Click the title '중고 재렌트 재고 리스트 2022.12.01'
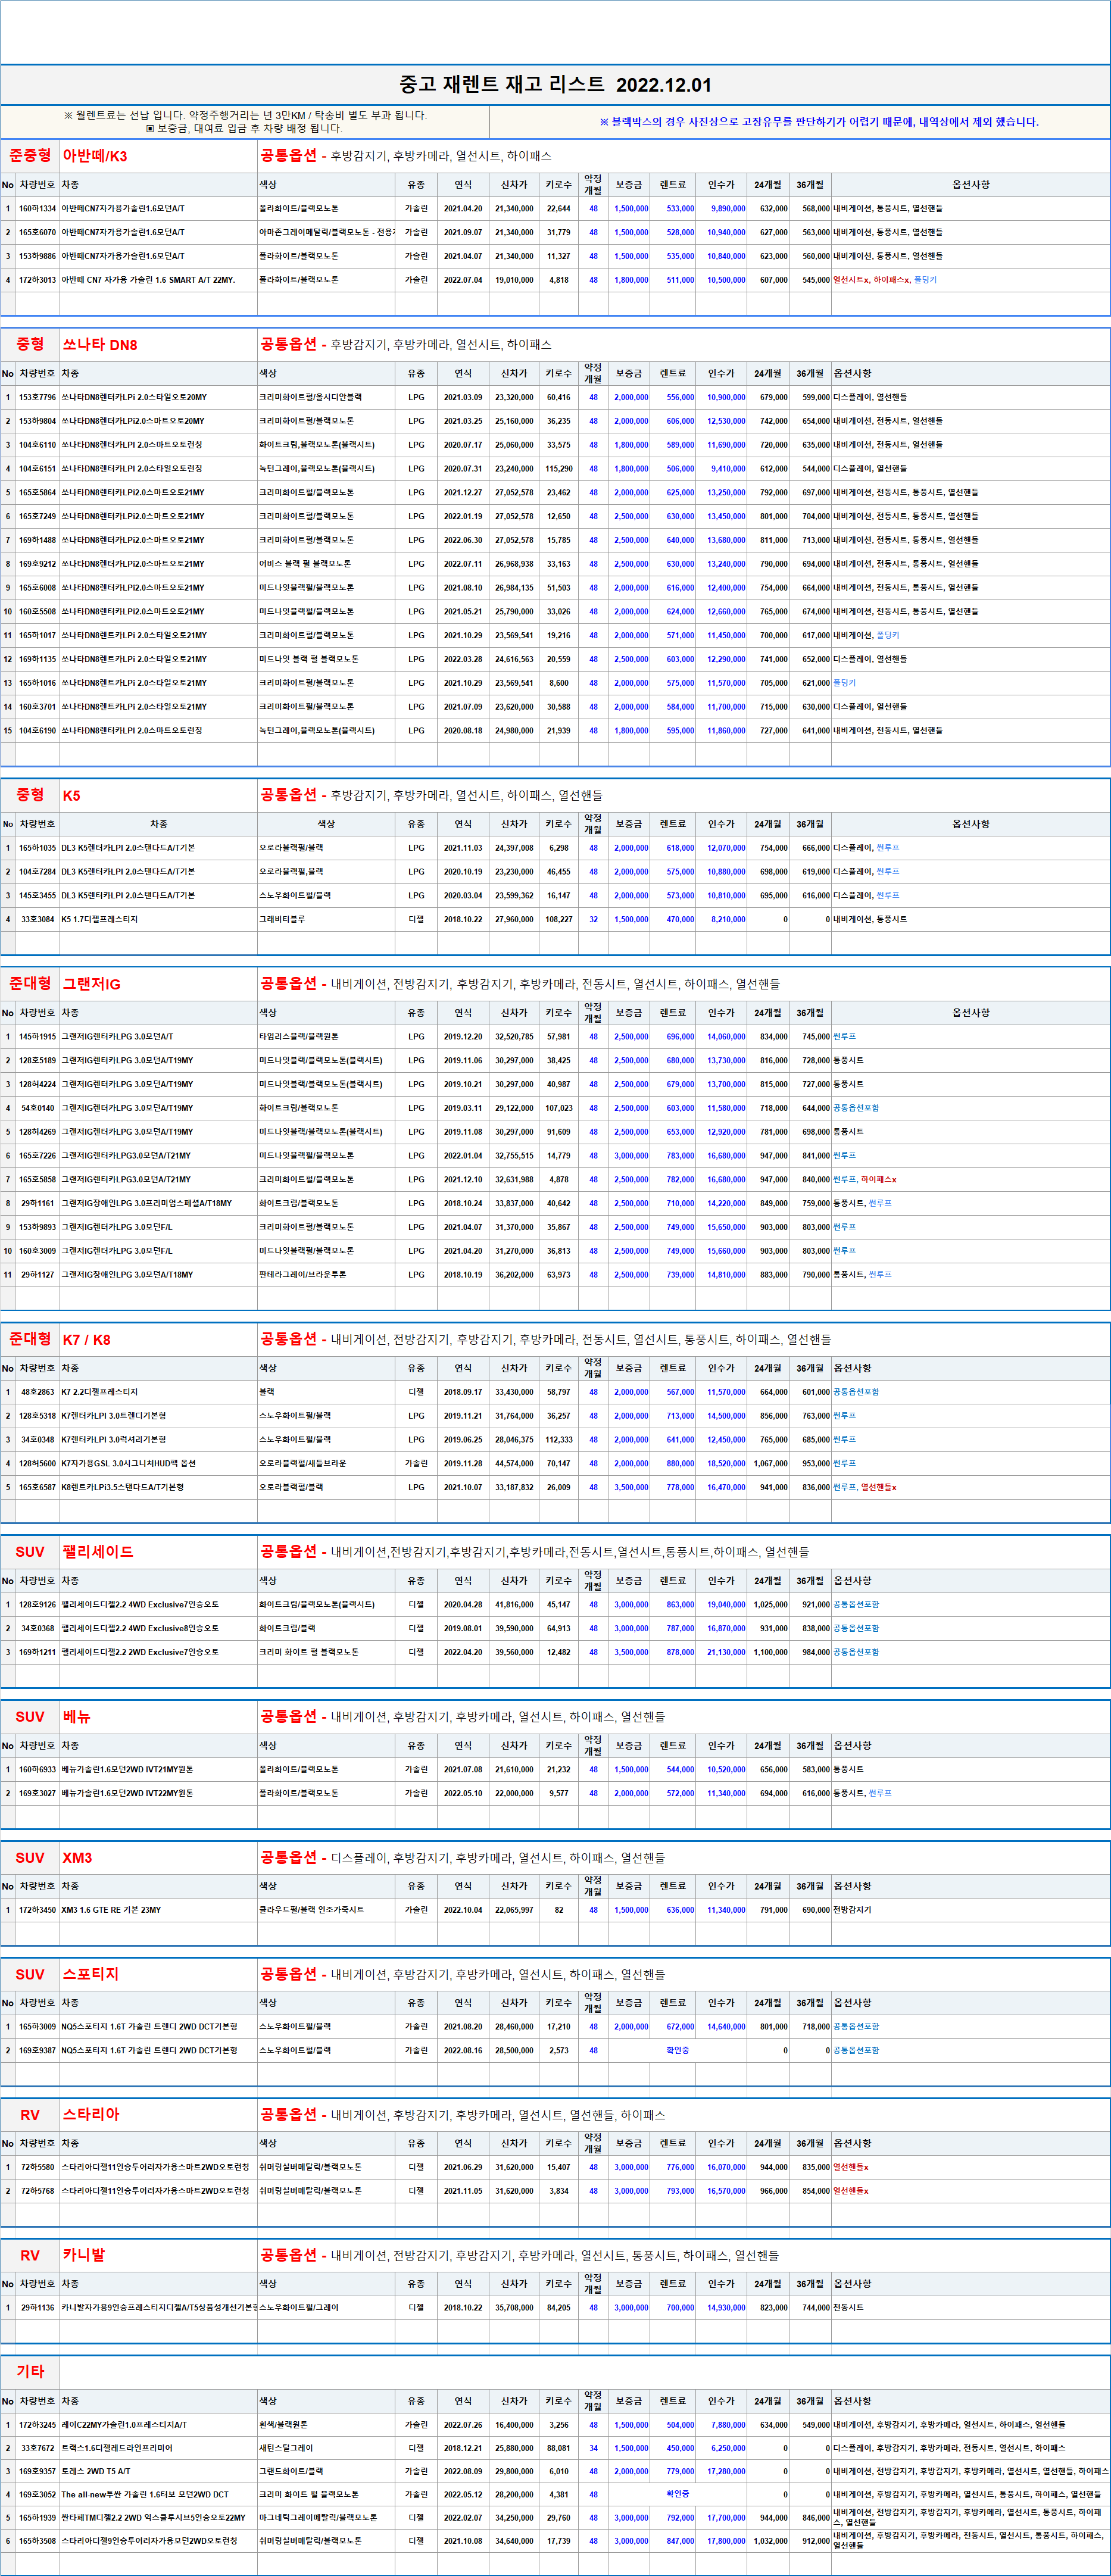Screen dimensions: 1111x2576 coord(555,85)
